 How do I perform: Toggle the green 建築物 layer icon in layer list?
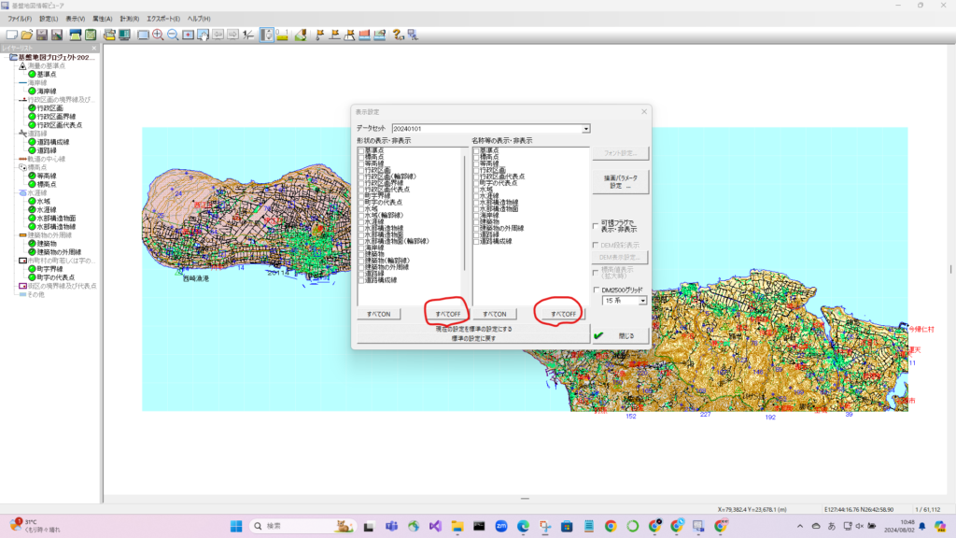click(32, 243)
